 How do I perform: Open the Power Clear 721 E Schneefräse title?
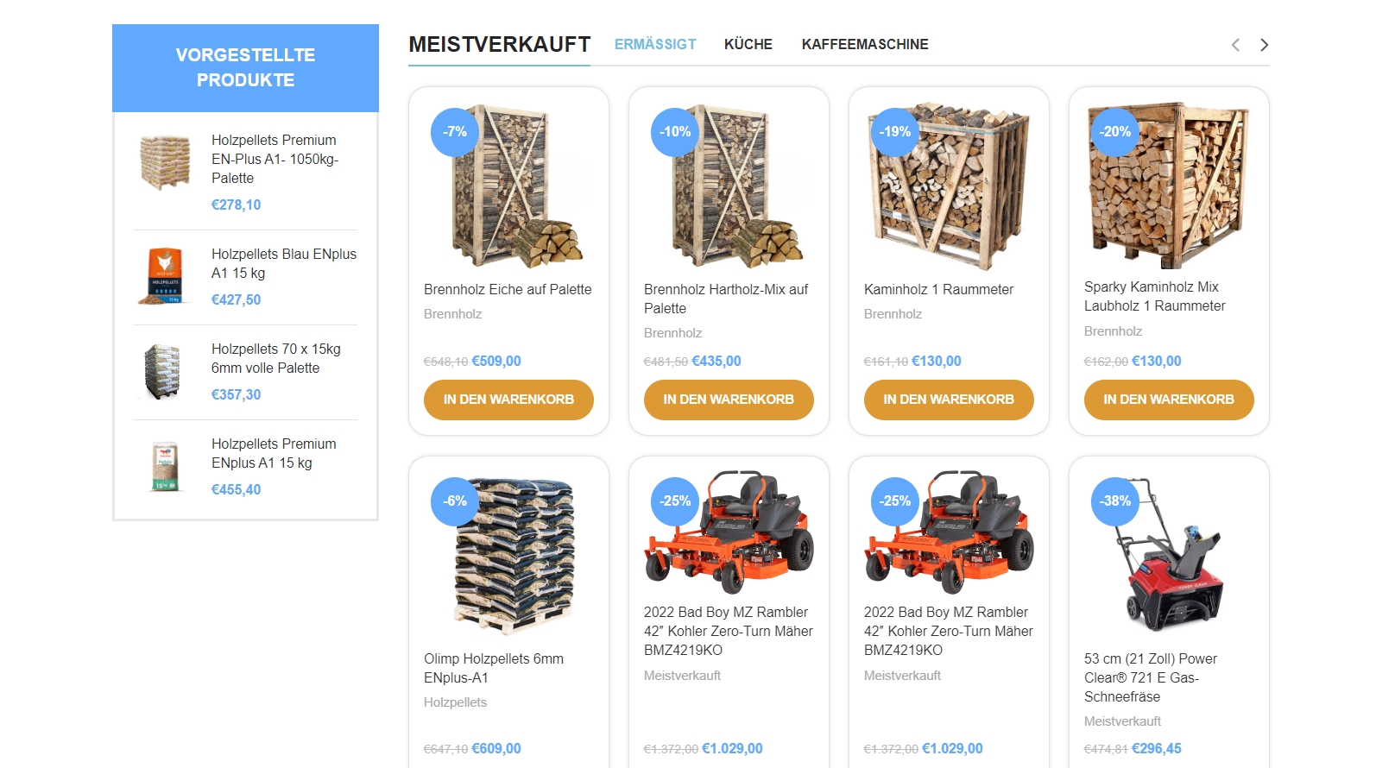tap(1151, 677)
